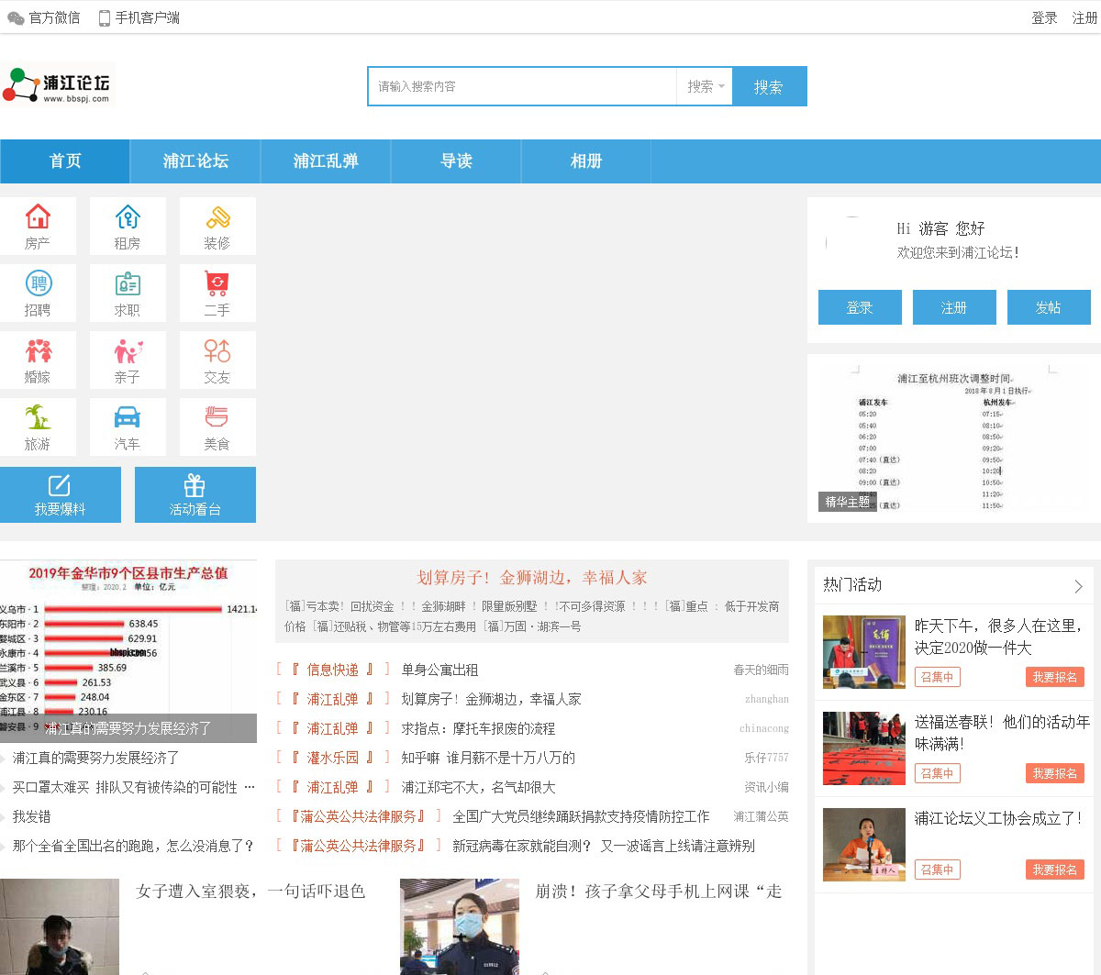Image resolution: width=1101 pixels, height=975 pixels.
Task: Click 官方微信 in the top bar
Action: coord(44,17)
